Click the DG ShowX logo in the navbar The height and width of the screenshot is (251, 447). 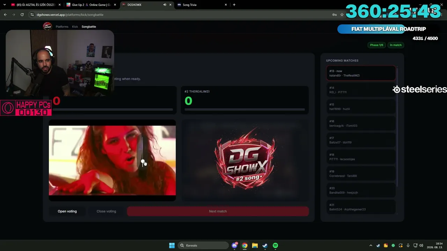coord(47,26)
